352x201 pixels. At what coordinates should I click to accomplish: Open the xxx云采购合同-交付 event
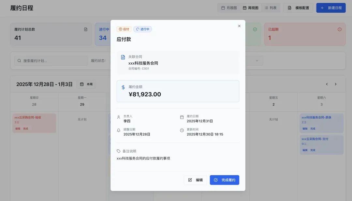point(321,144)
